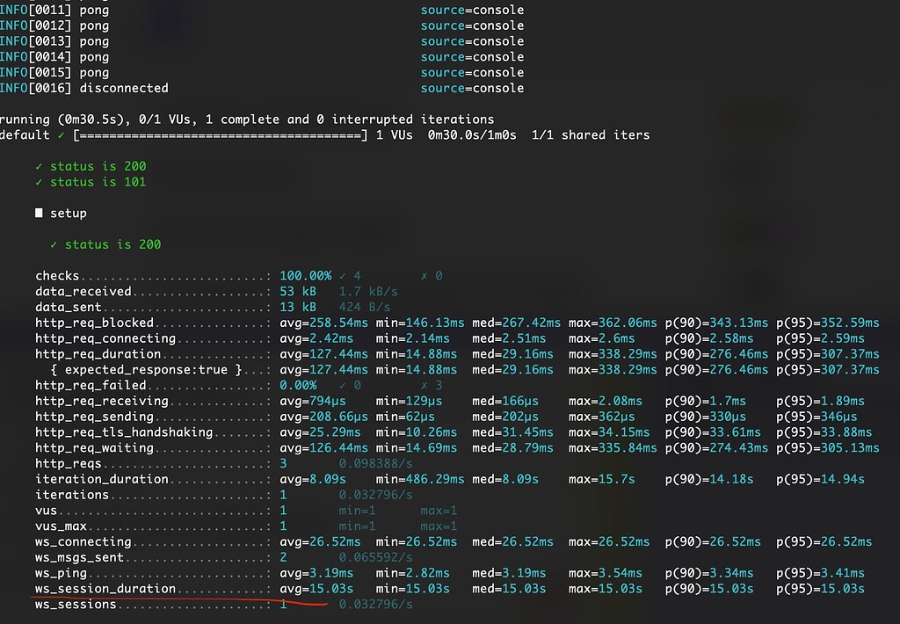The width and height of the screenshot is (900, 624).
Task: Click the default progress bar
Action: click(220, 135)
